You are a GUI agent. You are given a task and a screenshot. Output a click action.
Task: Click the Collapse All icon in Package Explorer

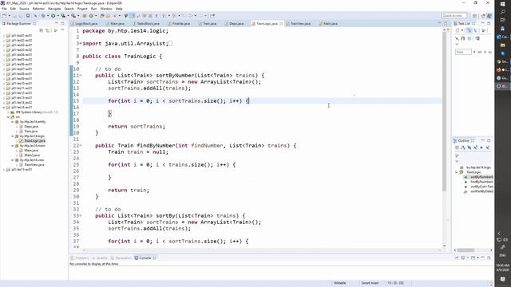click(42, 30)
